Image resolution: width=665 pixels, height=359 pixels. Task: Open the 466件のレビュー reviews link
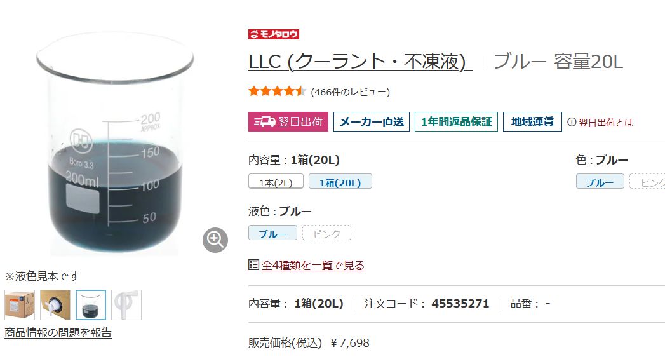[350, 92]
